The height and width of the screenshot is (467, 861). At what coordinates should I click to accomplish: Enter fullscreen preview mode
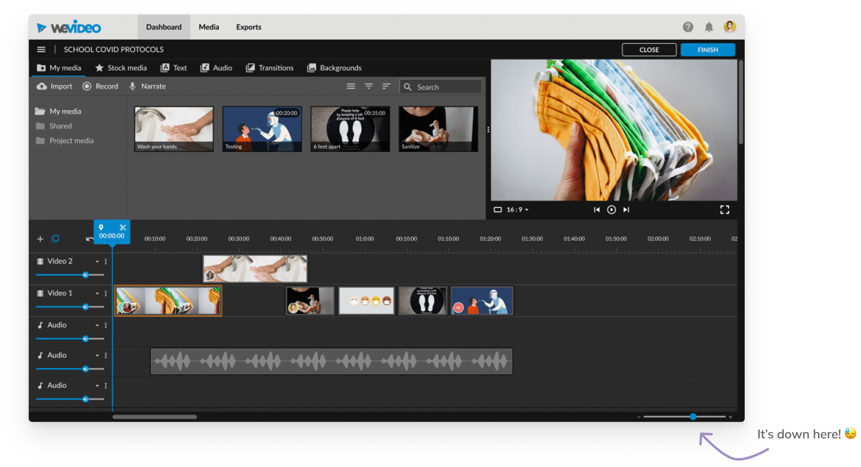click(725, 210)
